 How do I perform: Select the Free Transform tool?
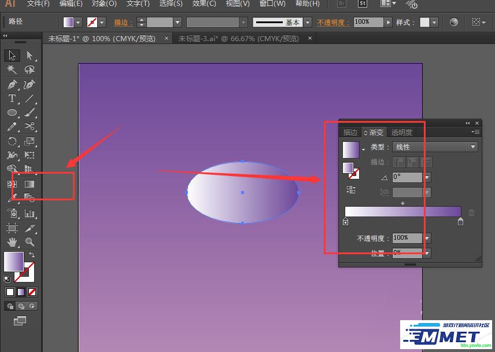coord(29,155)
